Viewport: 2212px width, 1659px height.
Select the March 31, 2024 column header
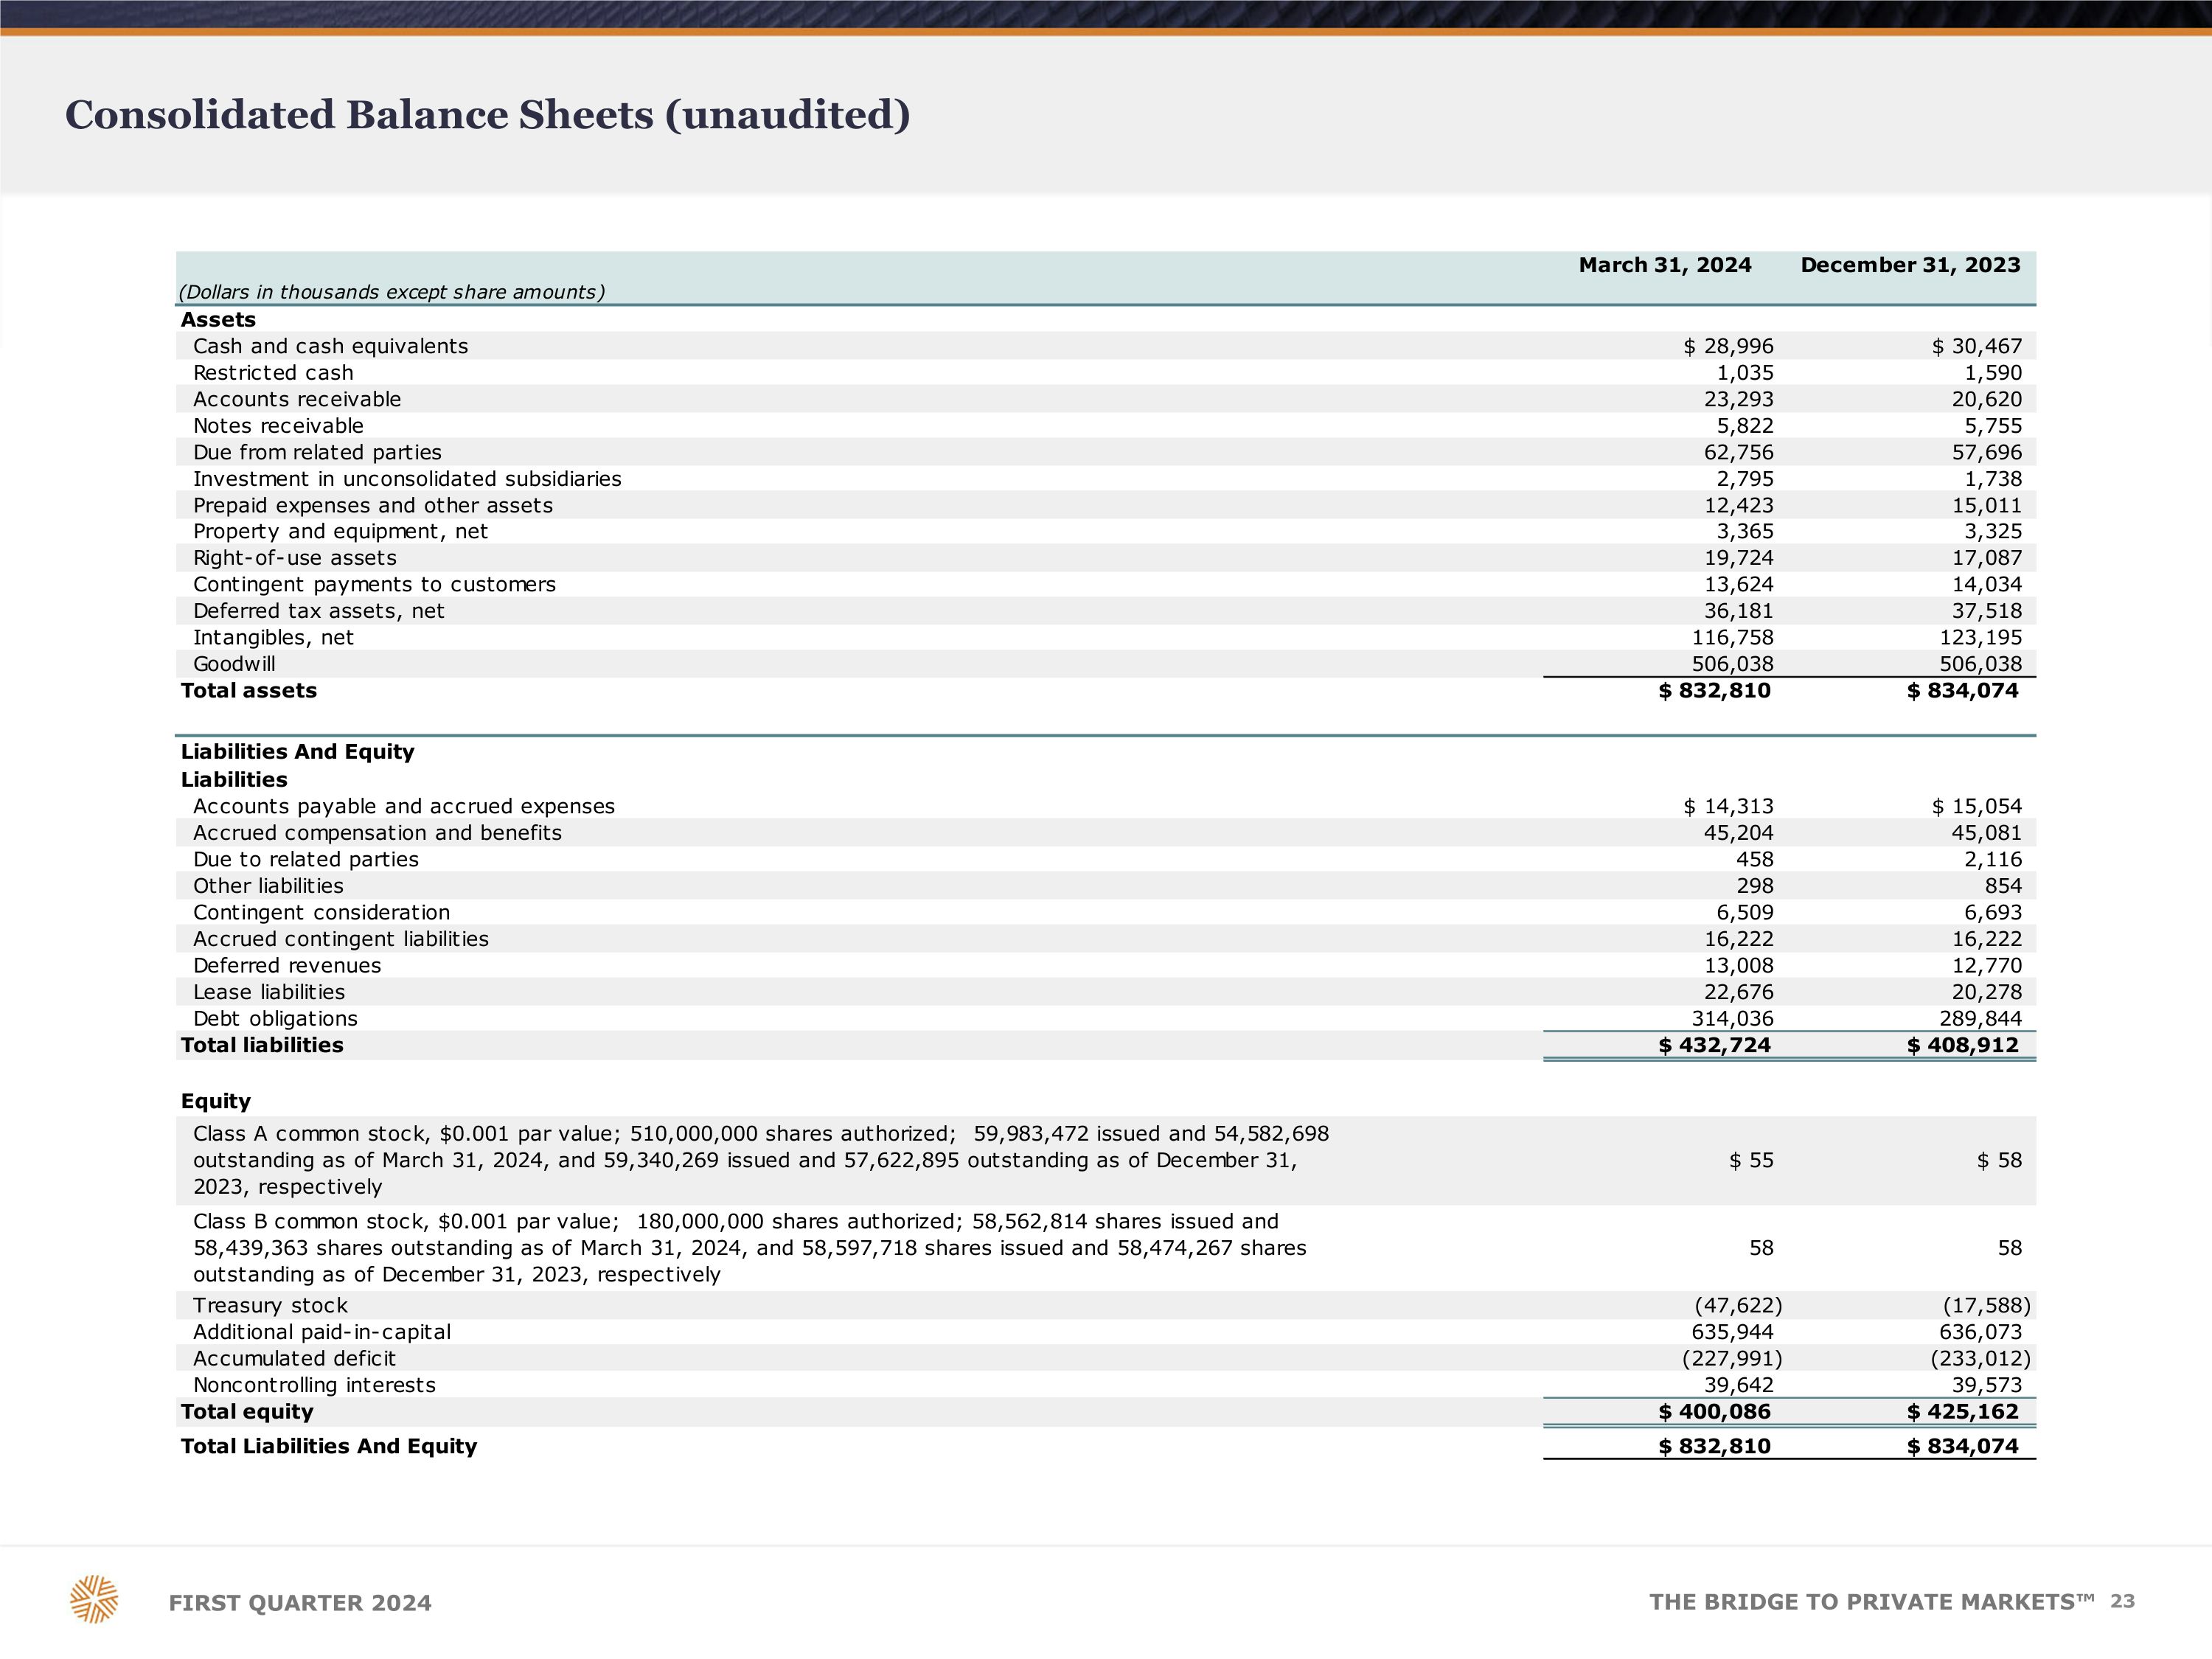pos(1664,265)
